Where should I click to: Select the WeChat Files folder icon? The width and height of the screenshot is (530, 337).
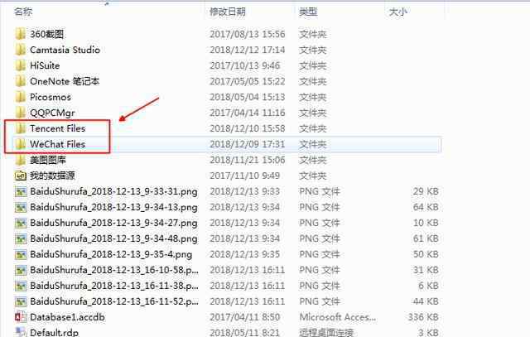point(20,144)
